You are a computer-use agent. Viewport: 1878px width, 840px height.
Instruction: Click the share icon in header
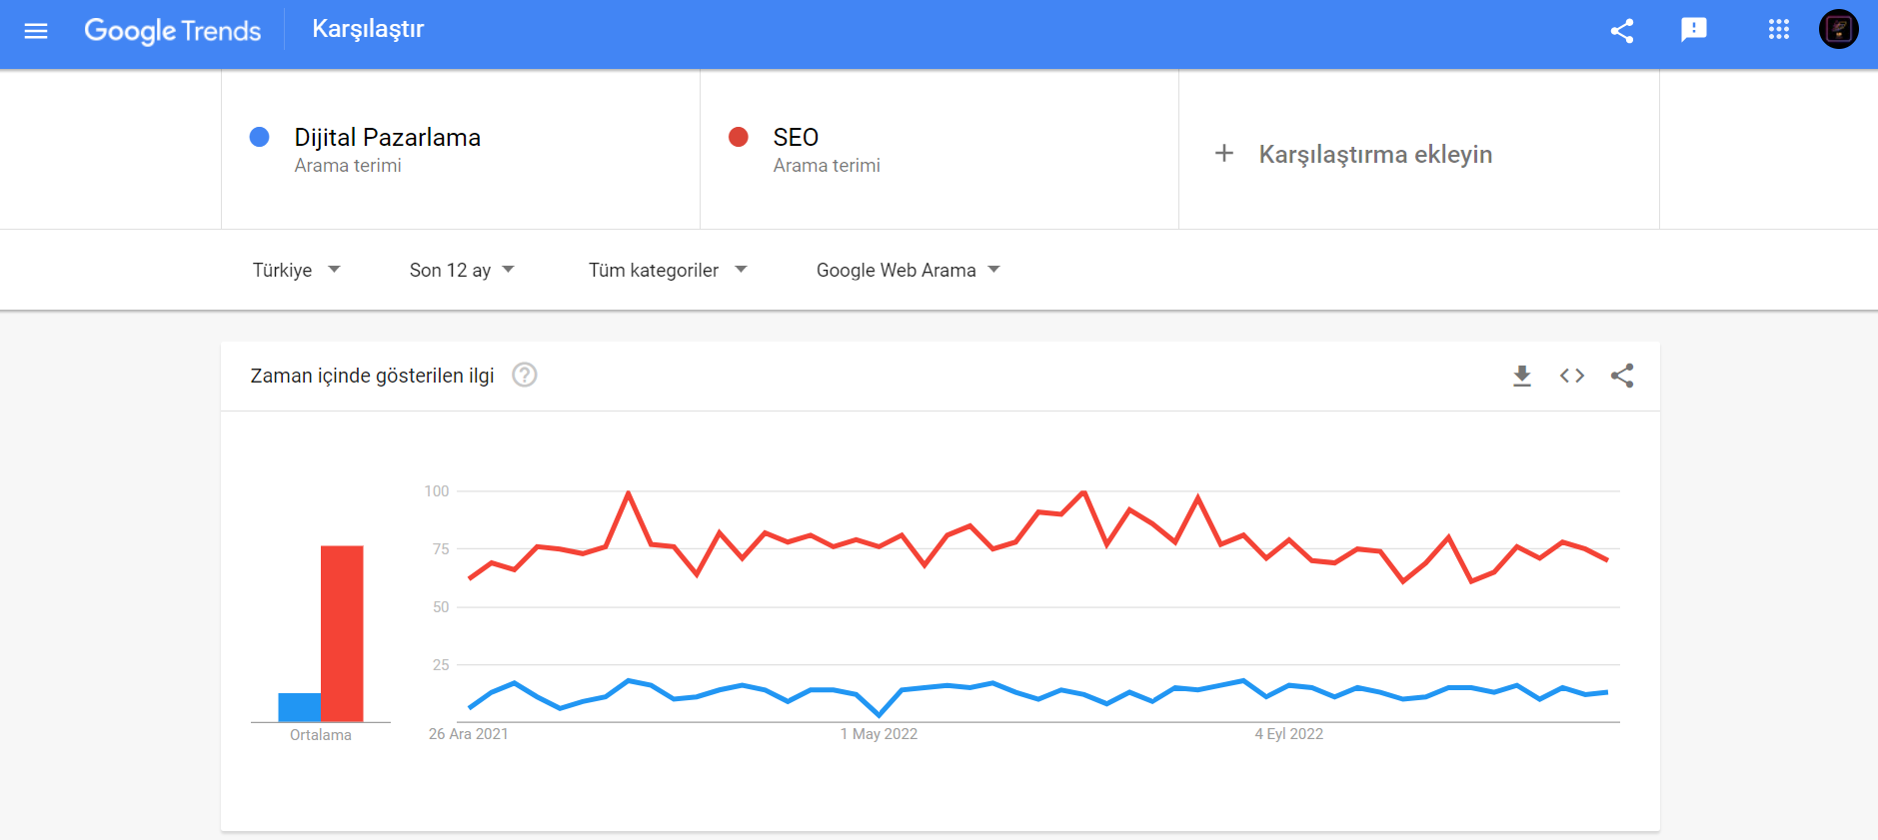(1622, 31)
